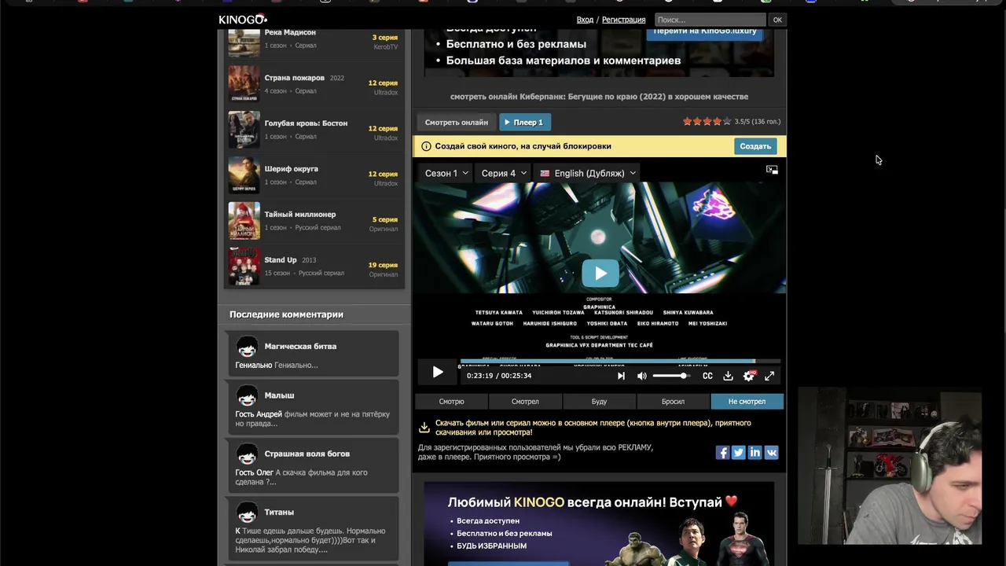Share on Twitter icon
The width and height of the screenshot is (1006, 566).
click(739, 452)
